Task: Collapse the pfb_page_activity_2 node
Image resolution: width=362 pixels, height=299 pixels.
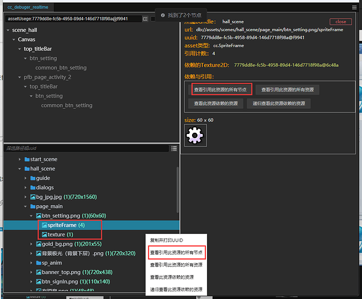Action: (x=20, y=77)
